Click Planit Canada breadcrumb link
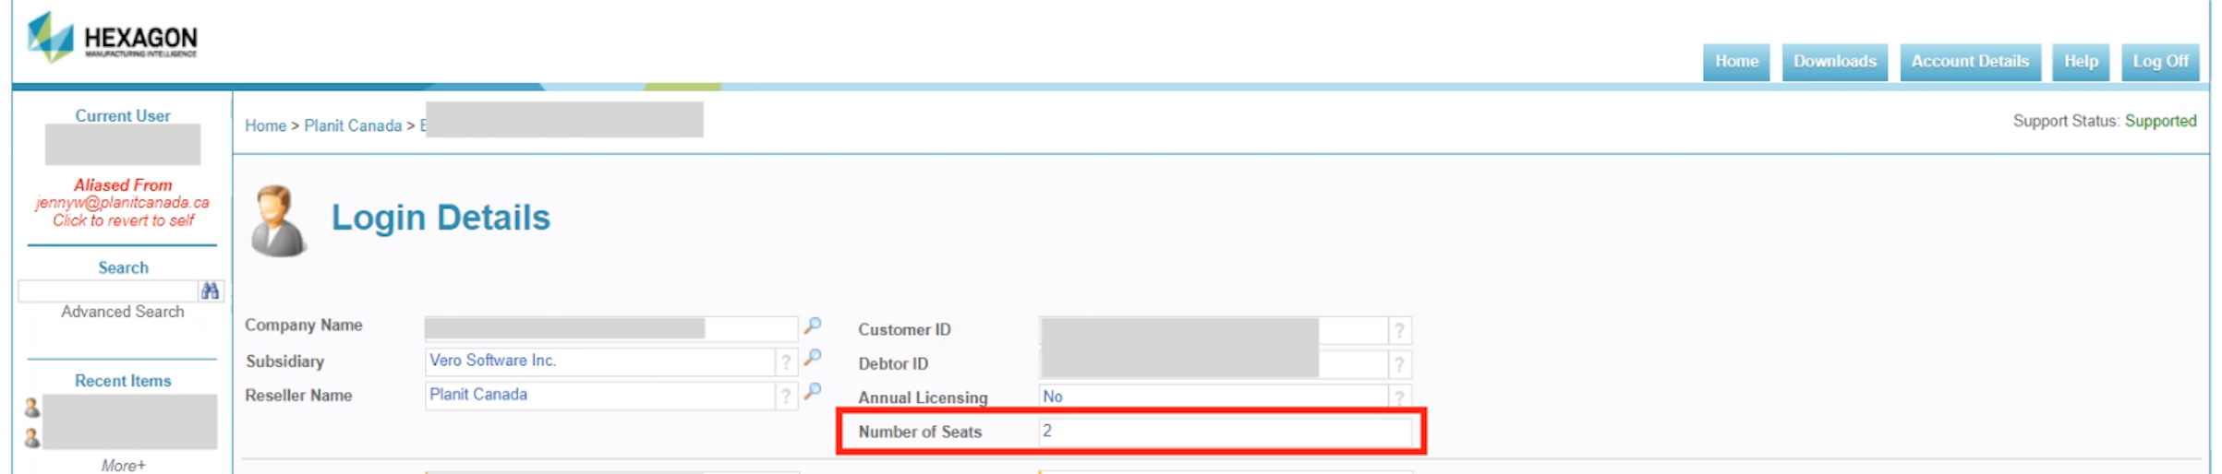Image resolution: width=2222 pixels, height=474 pixels. point(353,125)
